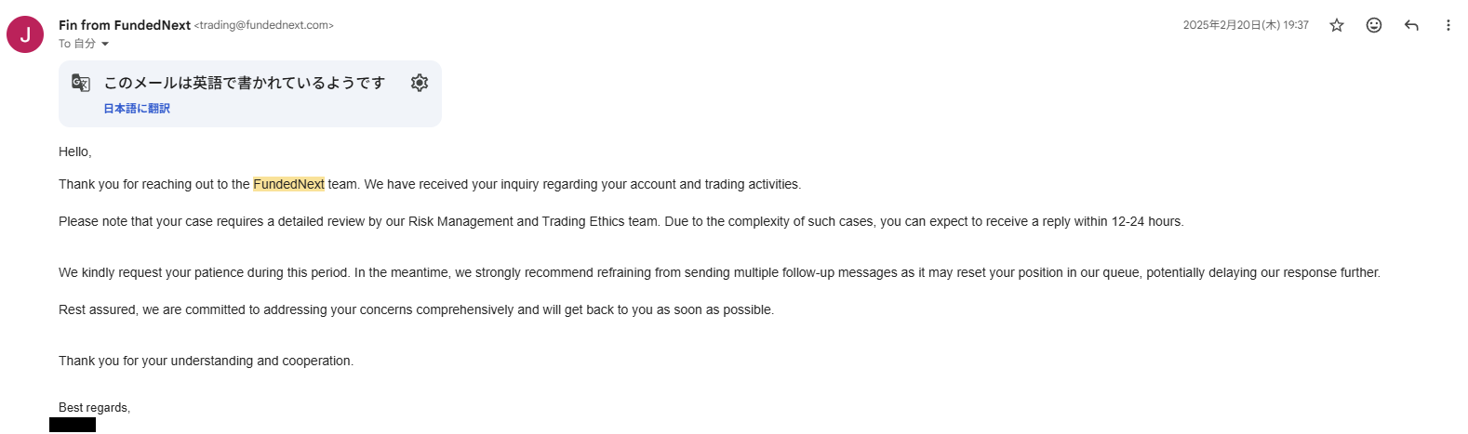Click the Google Translate icon in banner
This screenshot has height=434, width=1468.
pyautogui.click(x=81, y=83)
